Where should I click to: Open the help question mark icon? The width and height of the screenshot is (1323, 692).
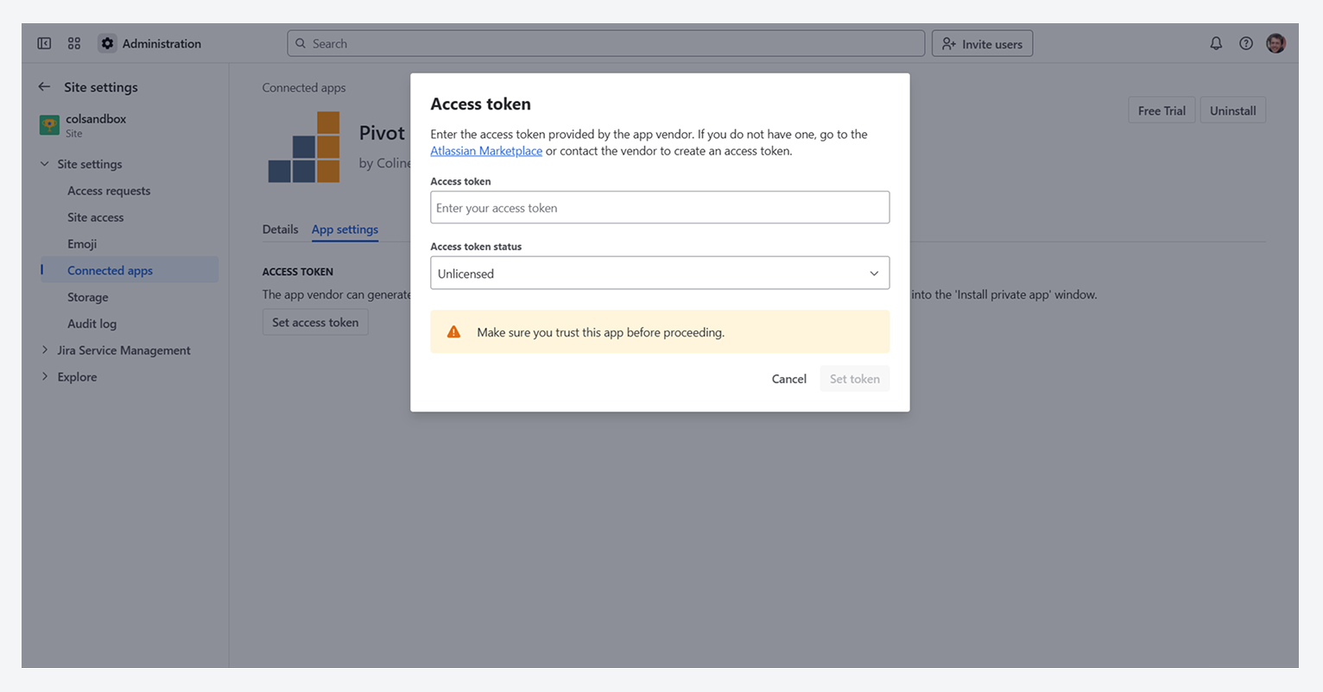[x=1246, y=43]
